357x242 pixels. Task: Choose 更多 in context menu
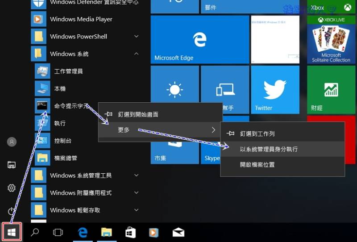(x=160, y=130)
